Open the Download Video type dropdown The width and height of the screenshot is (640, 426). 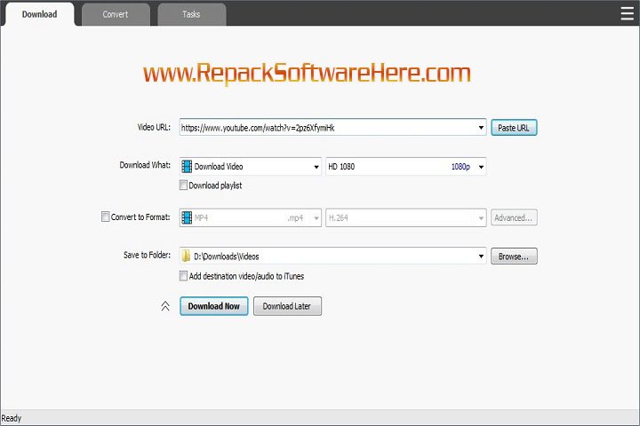[x=251, y=166]
